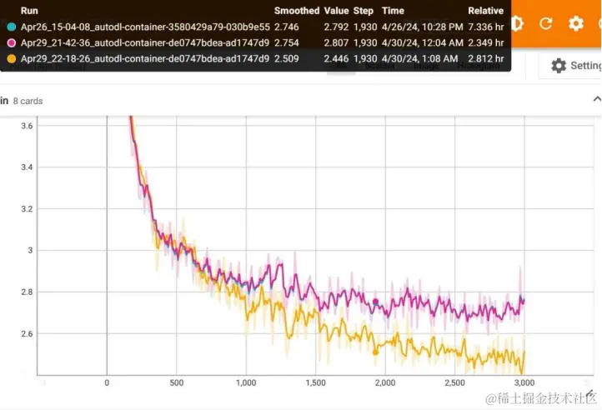Click the 'Time' column header
Viewport: 602px width, 410px height.
click(x=393, y=11)
